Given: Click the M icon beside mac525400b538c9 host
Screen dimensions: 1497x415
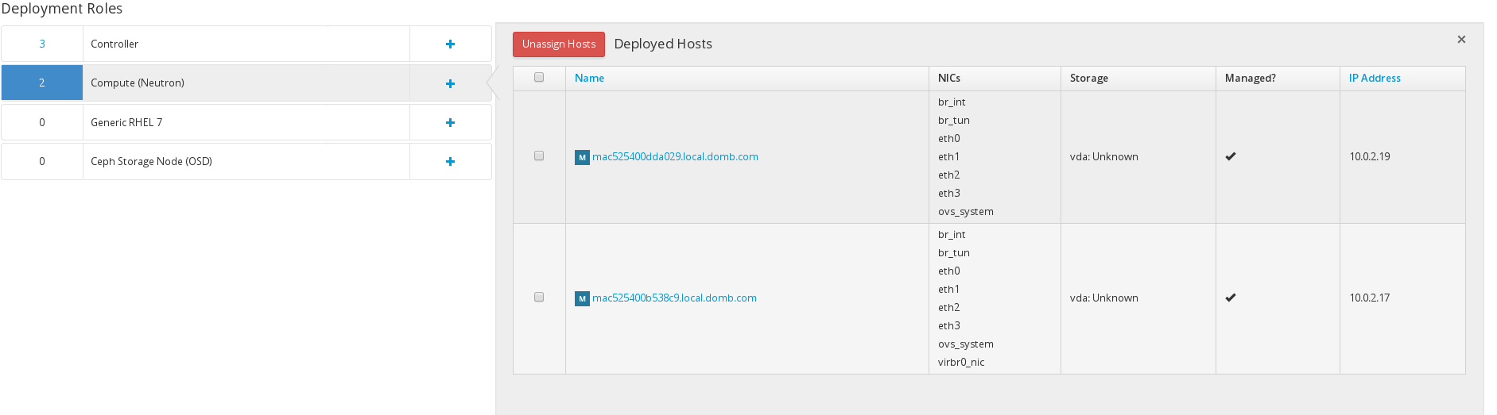Looking at the screenshot, I should tap(582, 298).
